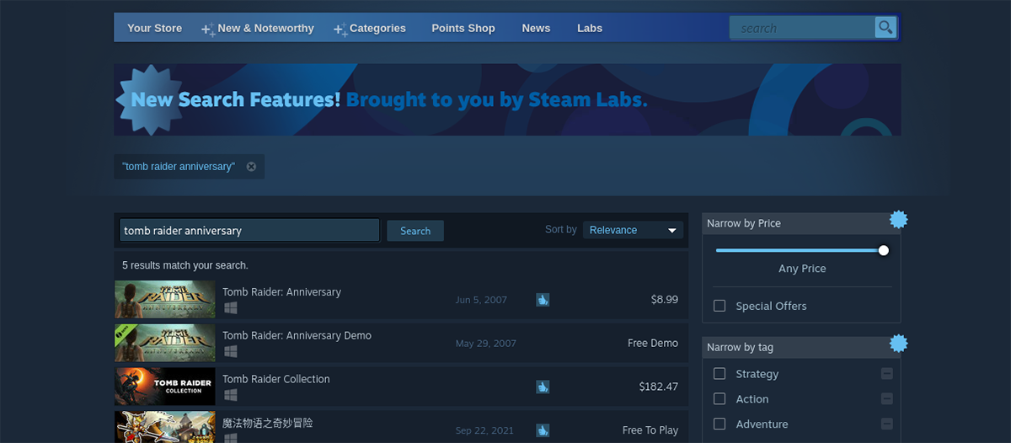
Task: Open the Sort by Relevance dropdown
Action: coord(633,230)
